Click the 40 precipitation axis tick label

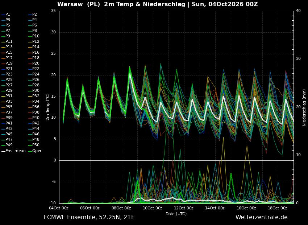(298, 11)
